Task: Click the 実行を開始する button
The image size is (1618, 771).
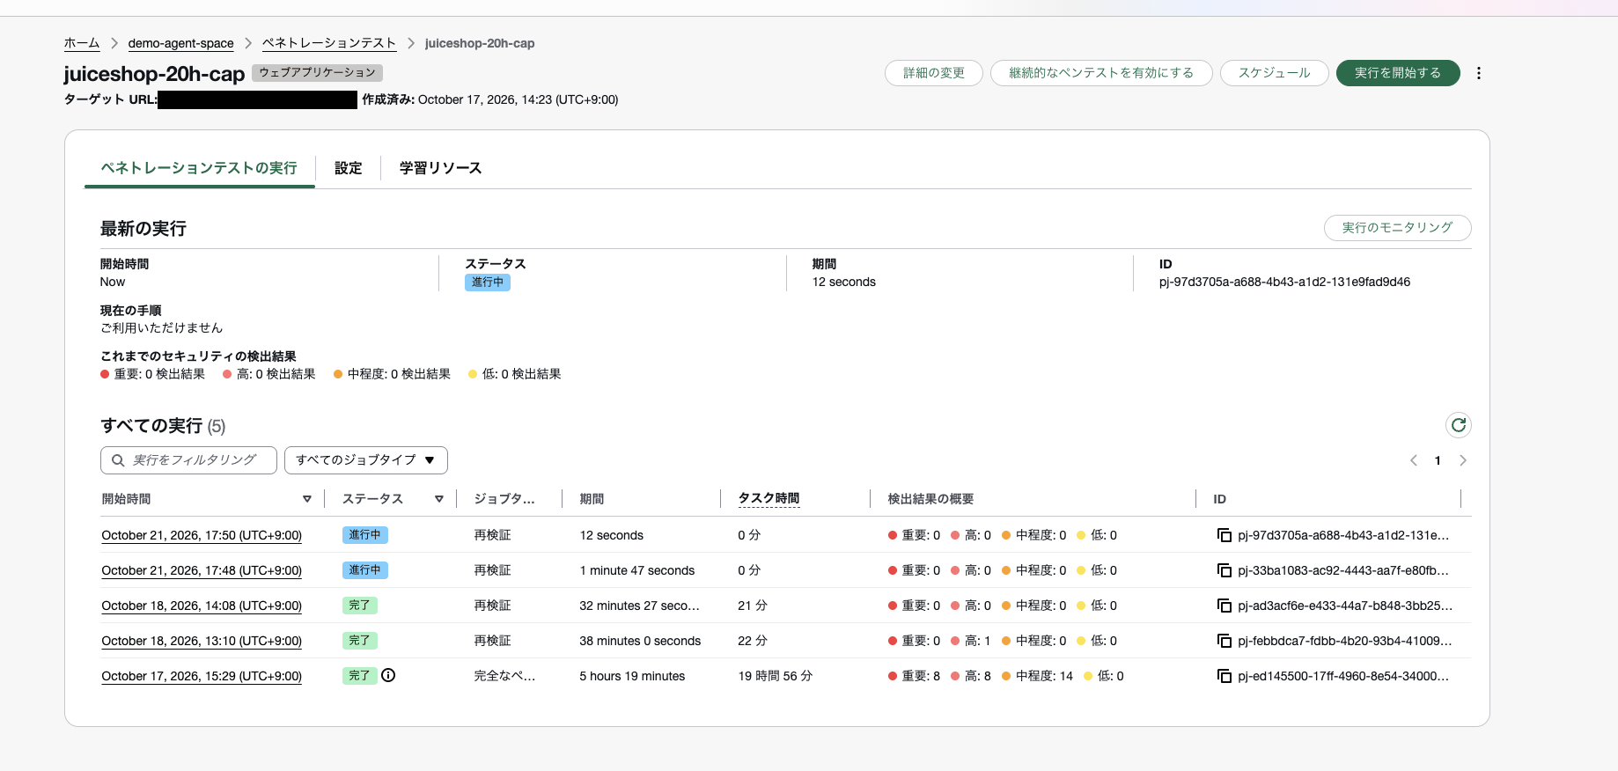Action: tap(1398, 73)
